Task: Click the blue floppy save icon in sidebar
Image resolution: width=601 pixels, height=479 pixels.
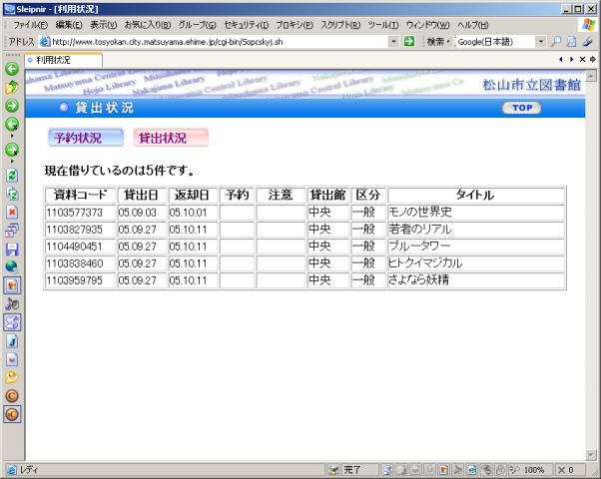Action: click(12, 248)
